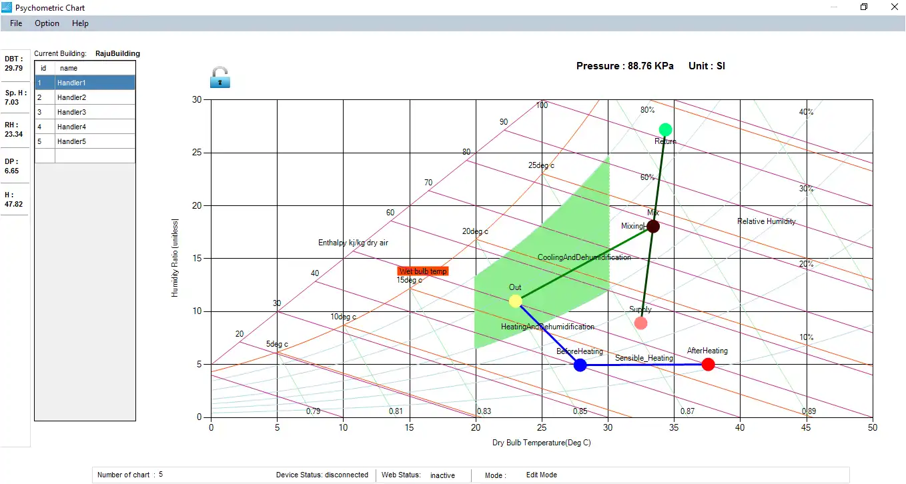Click the "name" column header
906x484 pixels.
coord(95,68)
